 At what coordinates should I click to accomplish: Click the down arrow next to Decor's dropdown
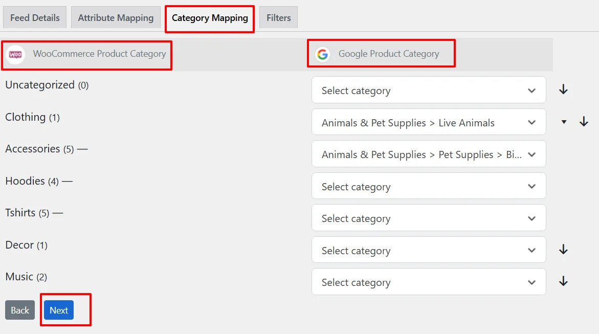pos(563,250)
